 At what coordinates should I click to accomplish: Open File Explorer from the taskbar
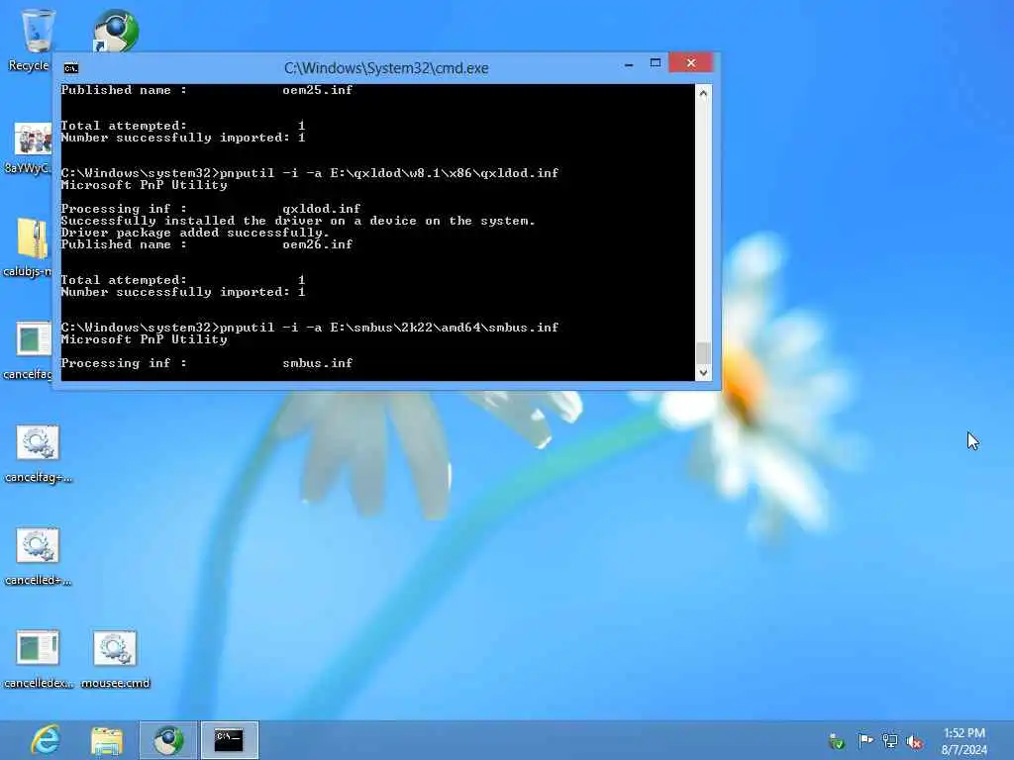point(107,740)
